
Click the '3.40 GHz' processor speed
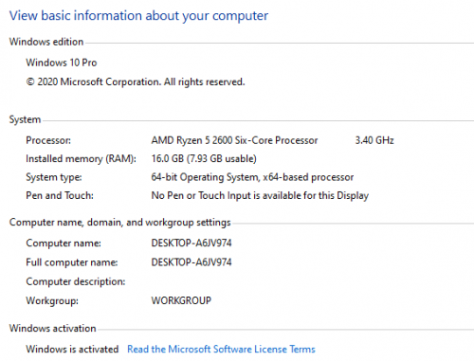point(374,140)
